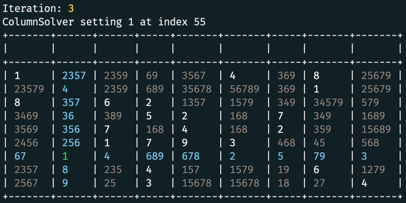Click the cell showing 1357
The height and width of the screenshot is (203, 406).
[194, 102]
